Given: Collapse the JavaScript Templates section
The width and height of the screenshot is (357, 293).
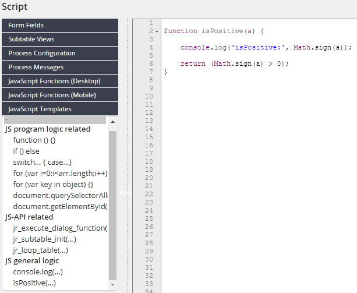Looking at the screenshot, I should pos(60,109).
